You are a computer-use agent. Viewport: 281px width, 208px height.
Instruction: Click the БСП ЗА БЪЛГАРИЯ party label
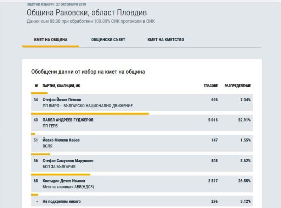(x=59, y=167)
